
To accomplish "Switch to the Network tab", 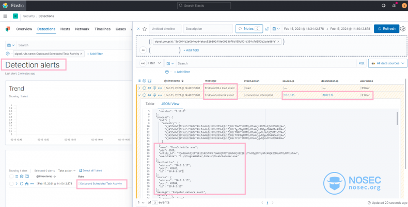I will click(82, 29).
